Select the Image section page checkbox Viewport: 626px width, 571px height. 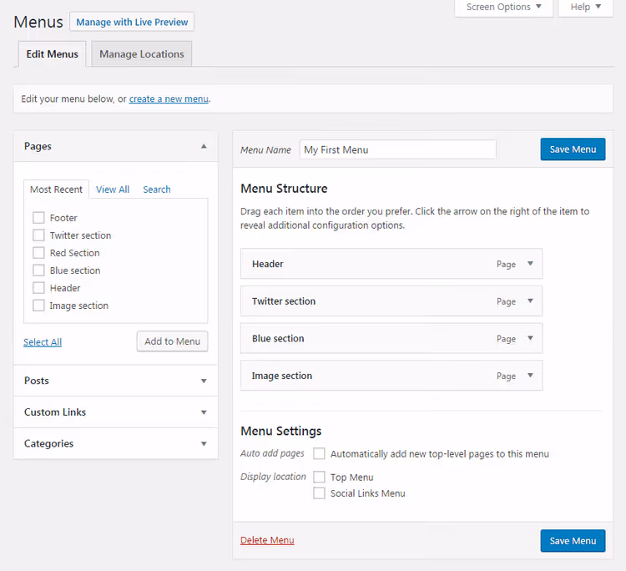38,306
